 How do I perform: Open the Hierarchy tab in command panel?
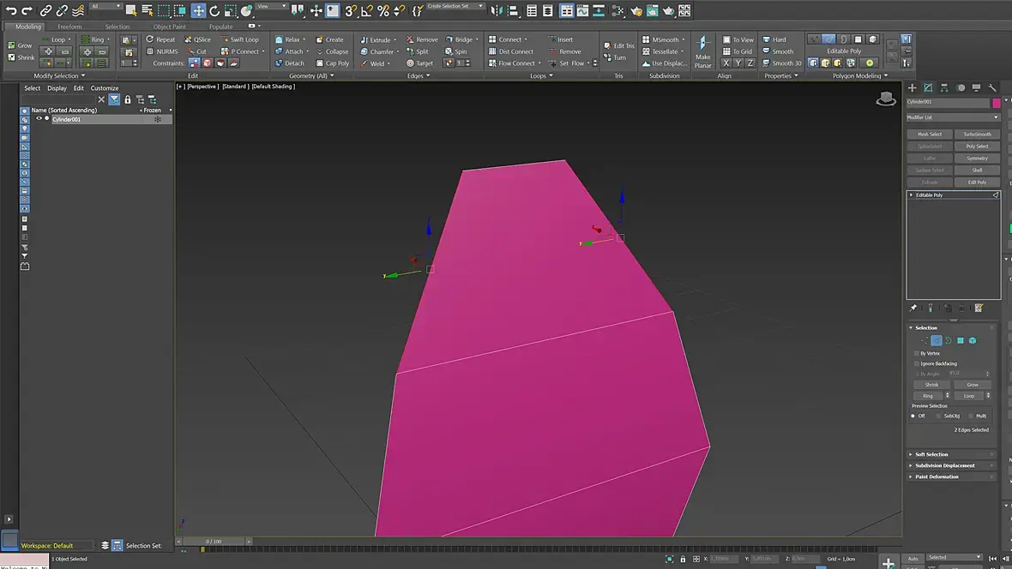944,87
